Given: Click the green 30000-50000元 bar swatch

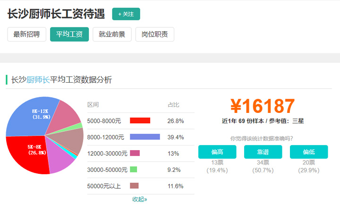Looking at the screenshot, I should pos(133,170).
